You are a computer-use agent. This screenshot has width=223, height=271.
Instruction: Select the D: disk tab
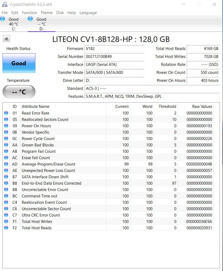(41, 24)
